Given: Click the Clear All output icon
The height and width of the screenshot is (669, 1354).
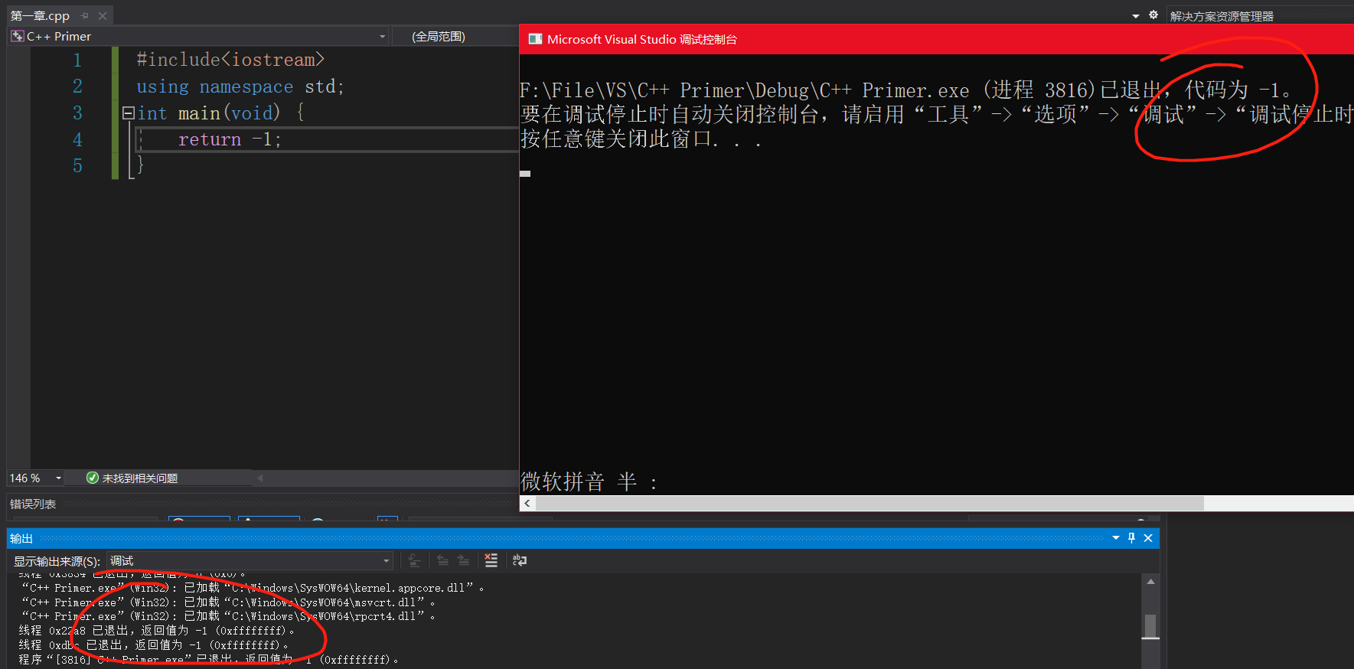Looking at the screenshot, I should point(491,561).
